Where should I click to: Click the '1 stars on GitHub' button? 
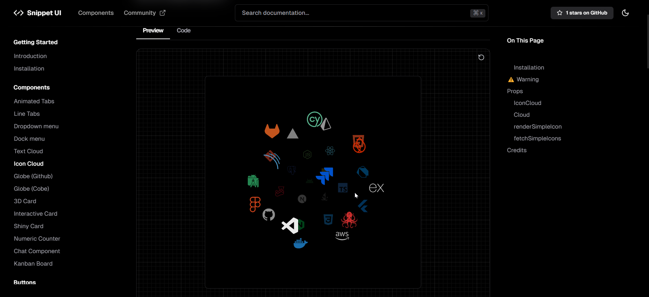[x=582, y=13]
